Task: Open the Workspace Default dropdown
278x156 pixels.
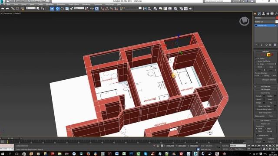Action: tap(40, 1)
